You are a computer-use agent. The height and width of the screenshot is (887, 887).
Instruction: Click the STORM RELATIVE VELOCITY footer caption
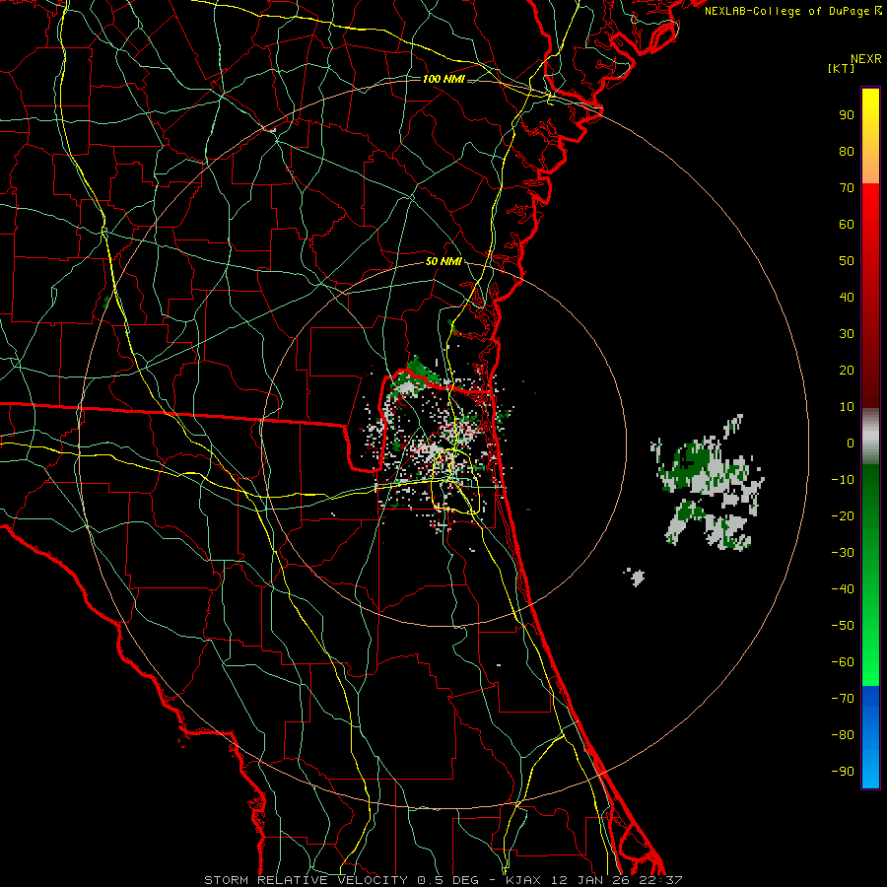(x=443, y=880)
